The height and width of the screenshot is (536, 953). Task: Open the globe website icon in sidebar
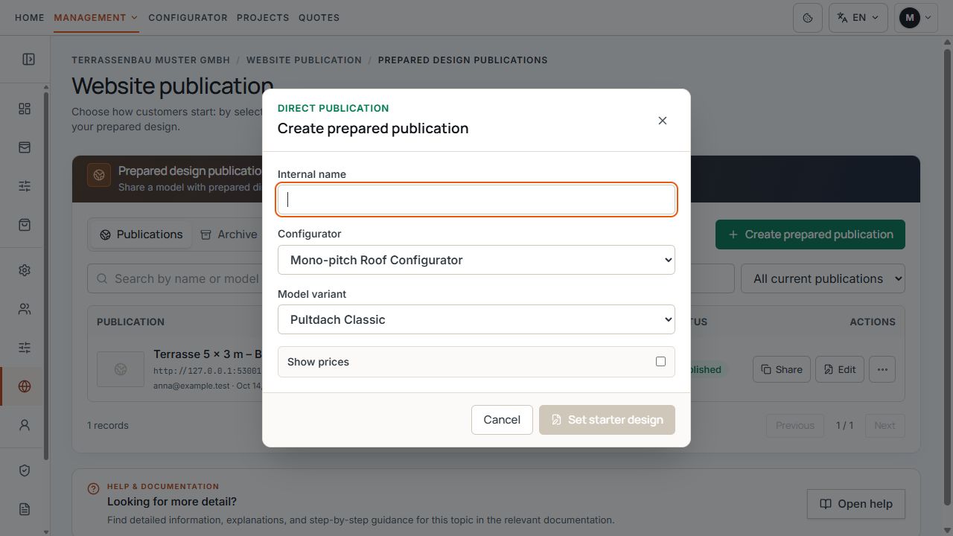click(25, 386)
